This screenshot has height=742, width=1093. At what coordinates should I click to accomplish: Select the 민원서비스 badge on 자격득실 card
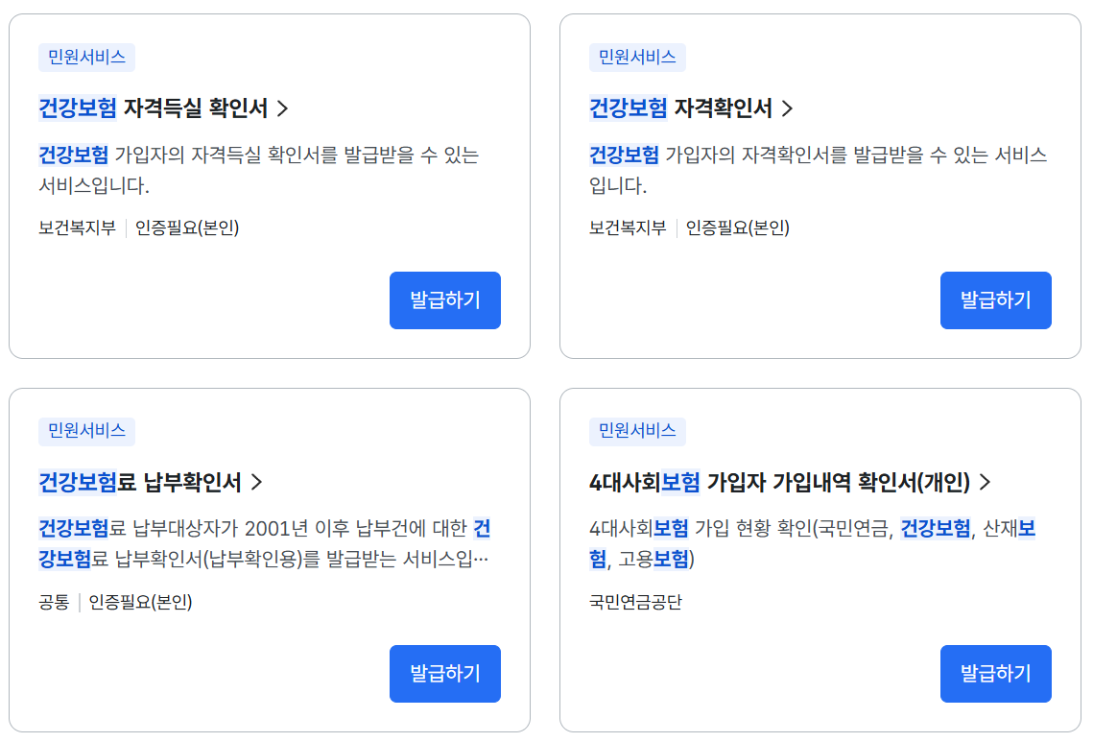point(86,58)
